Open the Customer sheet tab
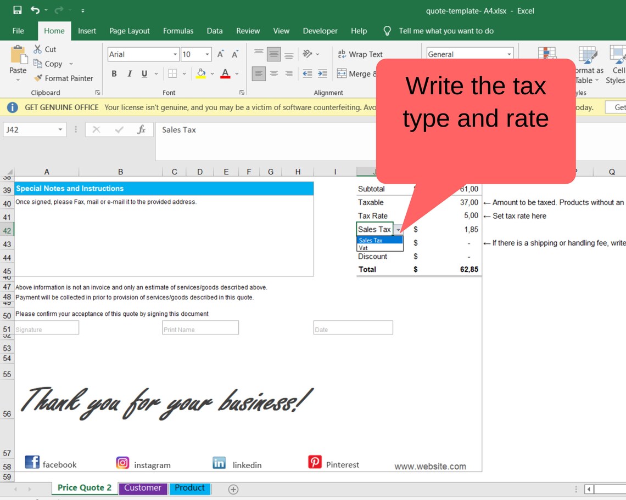626x500 pixels. click(143, 488)
